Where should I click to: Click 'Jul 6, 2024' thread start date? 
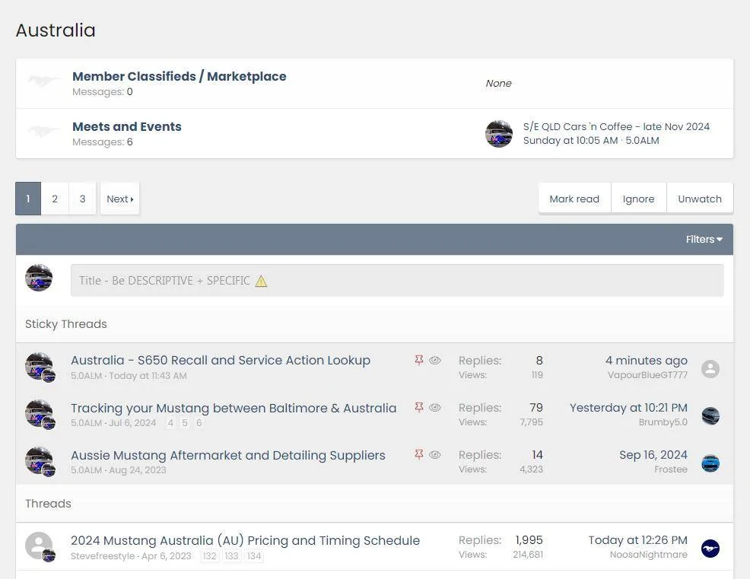132,423
